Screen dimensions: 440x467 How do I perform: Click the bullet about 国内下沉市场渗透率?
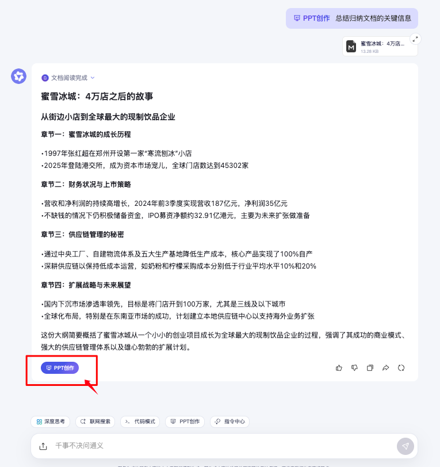163,304
